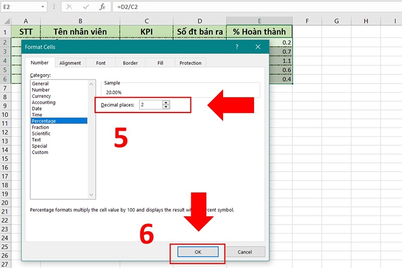Screen dimensions: 402x268
Task: Select column H header
Action: pyautogui.click(x=366, y=21)
